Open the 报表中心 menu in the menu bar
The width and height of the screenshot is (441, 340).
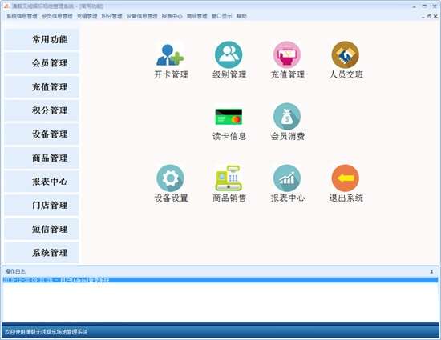coord(172,16)
